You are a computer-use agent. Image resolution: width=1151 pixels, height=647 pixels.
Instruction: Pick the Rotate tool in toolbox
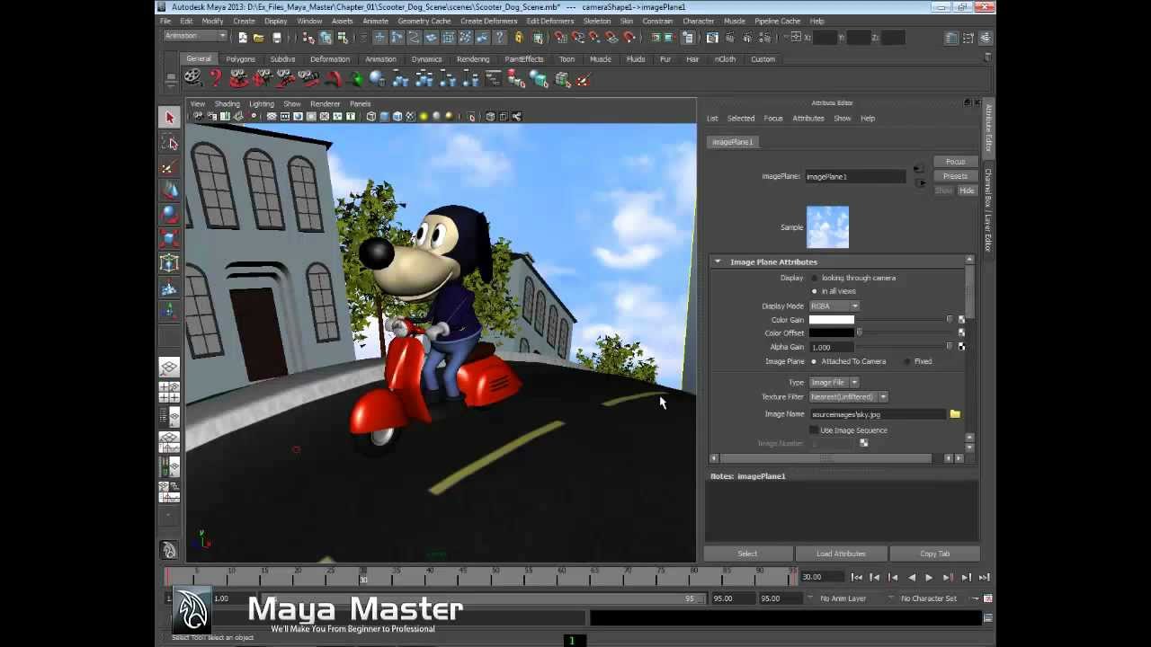click(169, 215)
